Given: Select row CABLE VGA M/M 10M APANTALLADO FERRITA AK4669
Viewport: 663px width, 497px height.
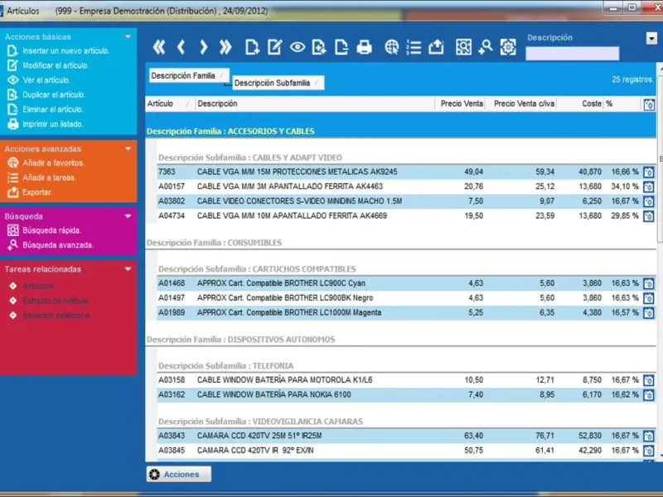Looking at the screenshot, I should click(406, 216).
